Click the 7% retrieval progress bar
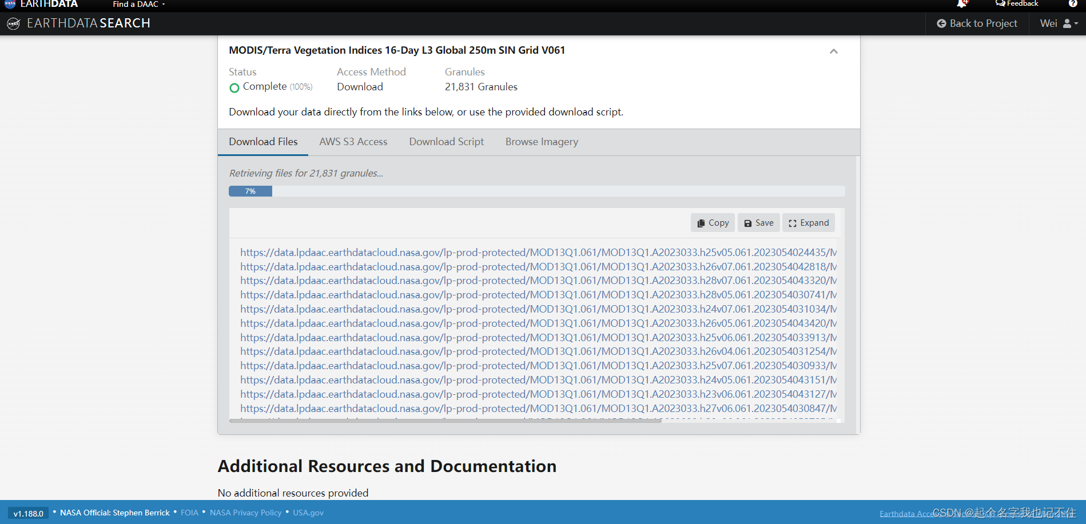This screenshot has width=1086, height=524. tap(537, 191)
